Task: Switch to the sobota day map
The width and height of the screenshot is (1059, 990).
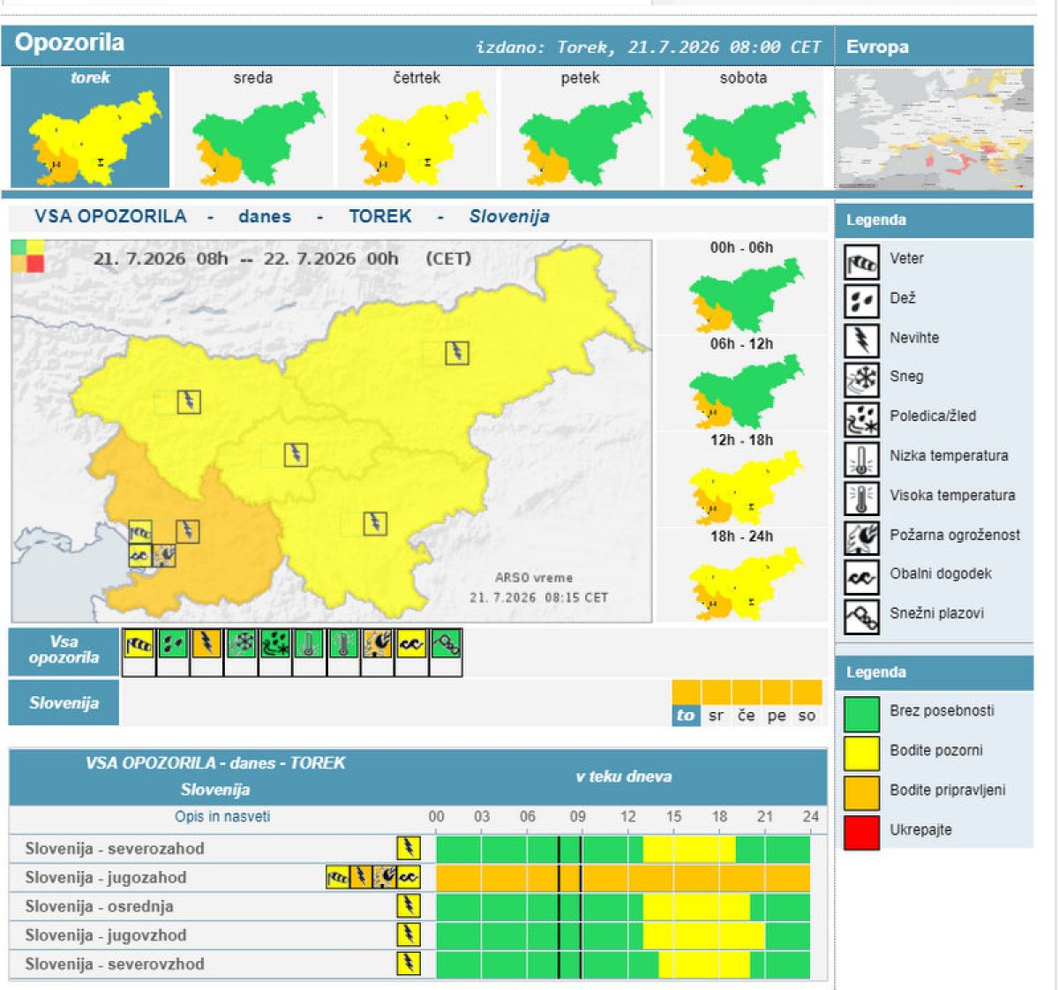Action: pos(744,127)
